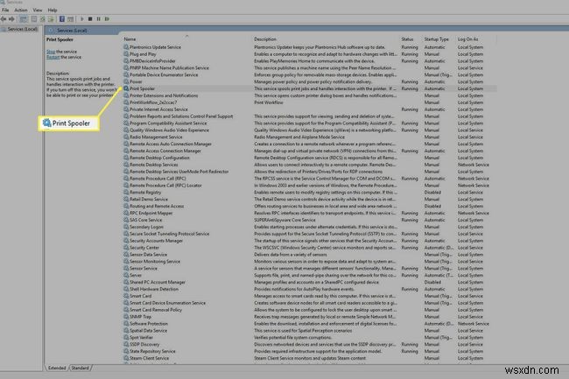Image resolution: width=569 pixels, height=379 pixels.
Task: Click the Restart the service link
Action: tap(53, 58)
